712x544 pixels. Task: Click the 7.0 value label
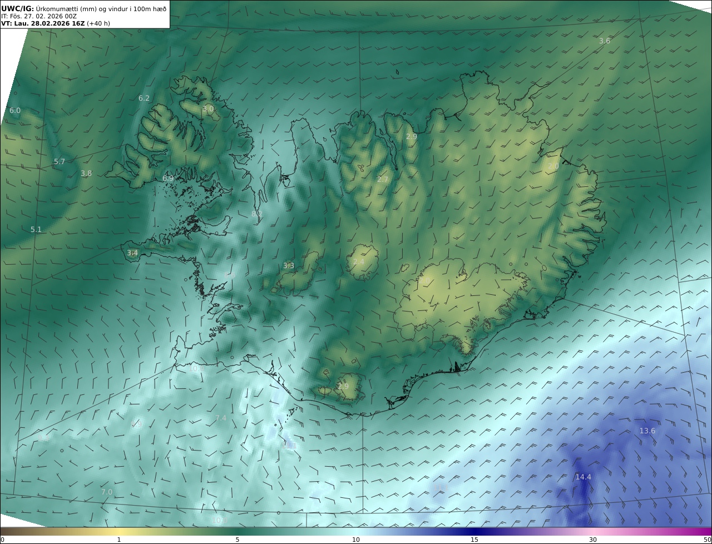pyautogui.click(x=107, y=492)
